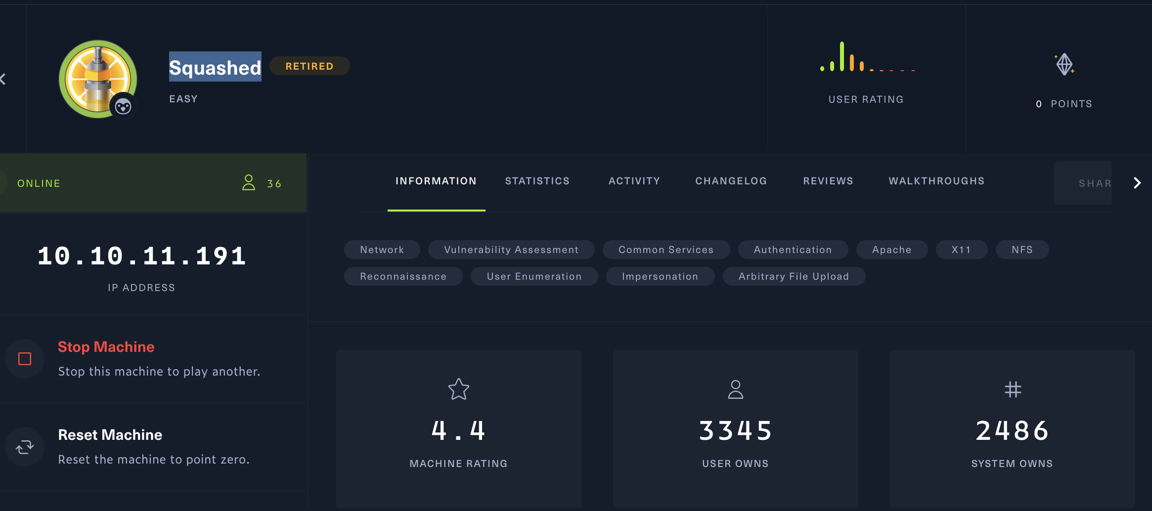Click the highlighted Squashed machine title

215,67
